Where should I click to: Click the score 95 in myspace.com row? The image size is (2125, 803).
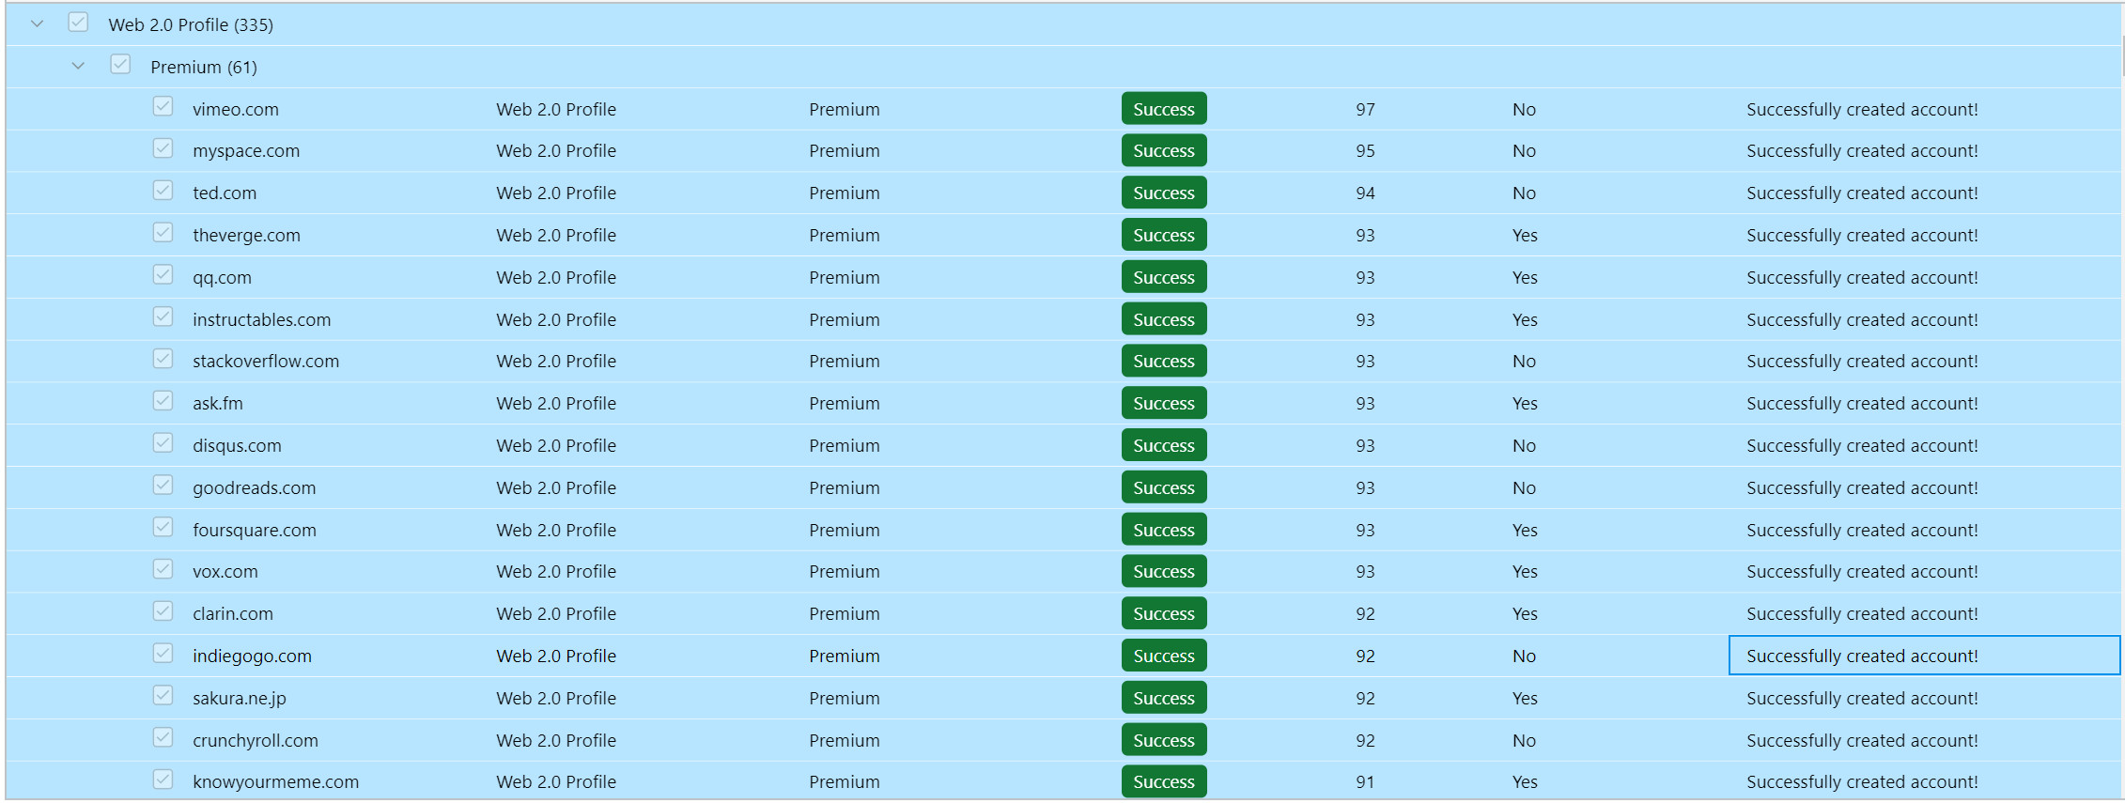coord(1365,151)
